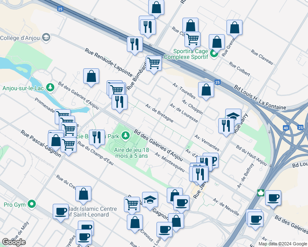Click shopping bag pin above Bd des Galeries d'Anjou

coord(91,77)
